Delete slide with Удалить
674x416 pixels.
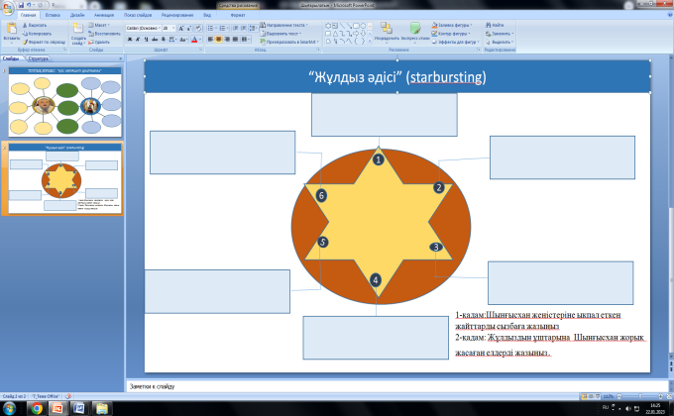pyautogui.click(x=99, y=43)
